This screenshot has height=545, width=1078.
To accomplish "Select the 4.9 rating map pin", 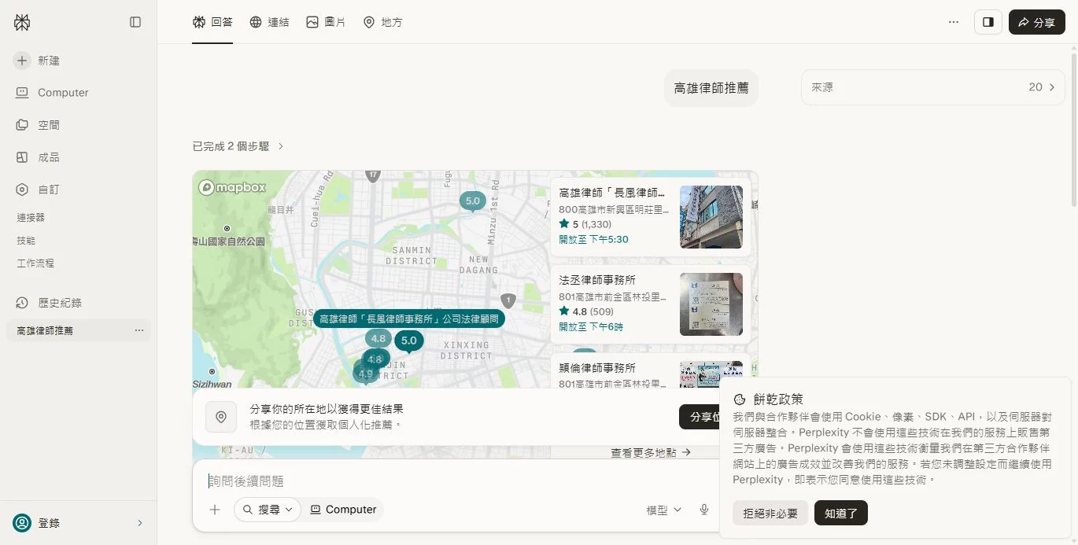I will click(365, 374).
